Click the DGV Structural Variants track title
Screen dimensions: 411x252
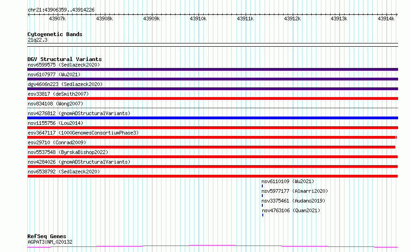[65, 59]
